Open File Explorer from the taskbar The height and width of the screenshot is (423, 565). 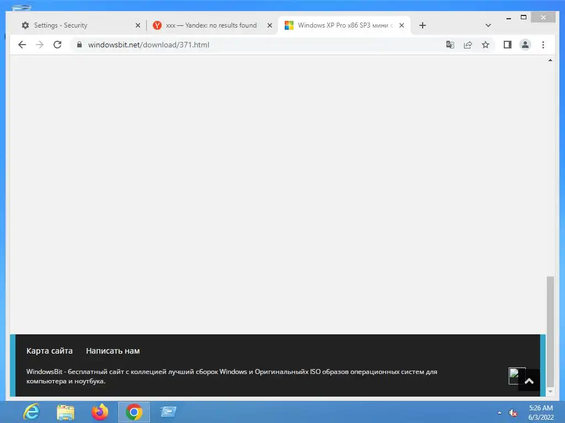pos(66,412)
